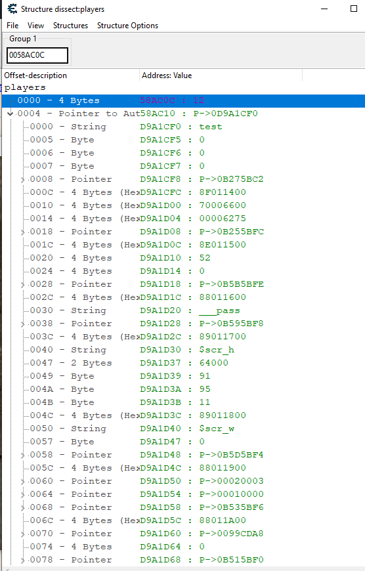Open the File menu
This screenshot has height=571, width=365.
12,26
